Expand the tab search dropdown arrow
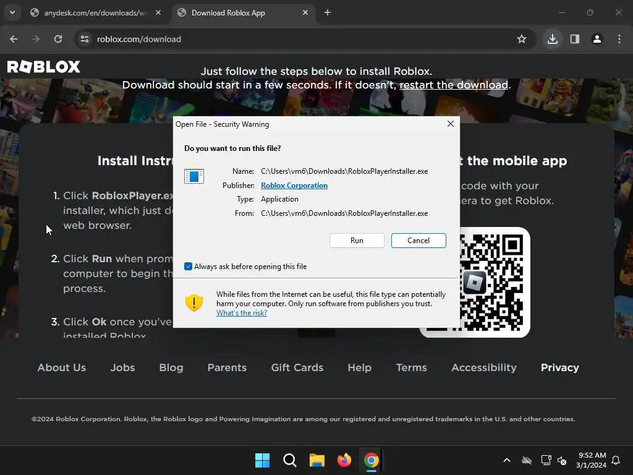This screenshot has width=633, height=475. point(12,12)
